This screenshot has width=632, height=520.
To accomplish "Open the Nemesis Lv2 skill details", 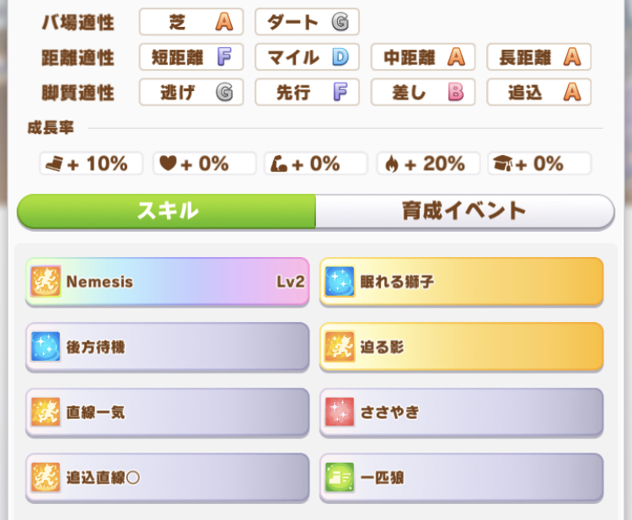I will click(x=167, y=281).
